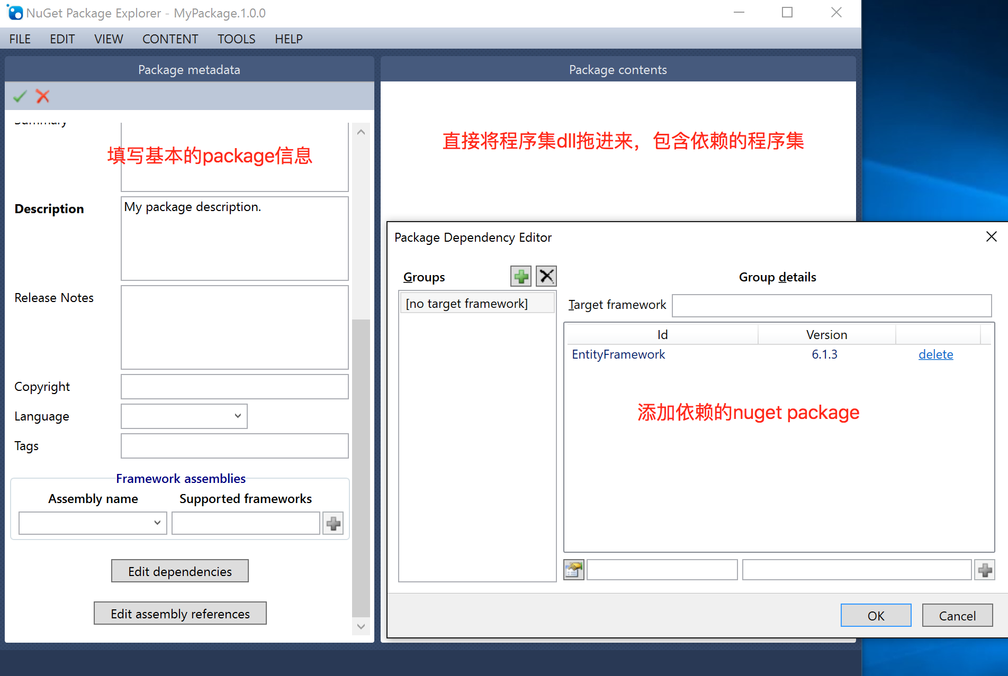Click the metadata panel scrollbar thumb
1008x676 pixels.
tap(361, 468)
